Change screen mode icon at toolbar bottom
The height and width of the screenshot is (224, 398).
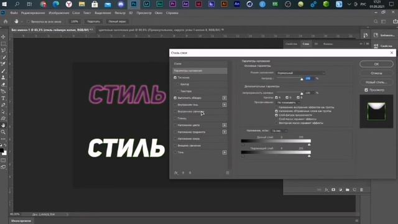[3, 167]
